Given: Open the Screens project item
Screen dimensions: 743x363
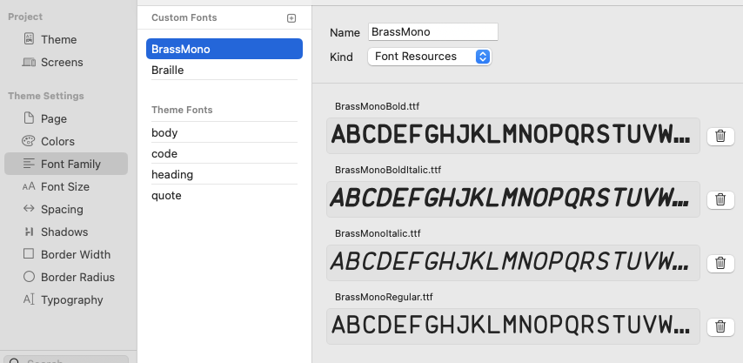Looking at the screenshot, I should pos(62,62).
